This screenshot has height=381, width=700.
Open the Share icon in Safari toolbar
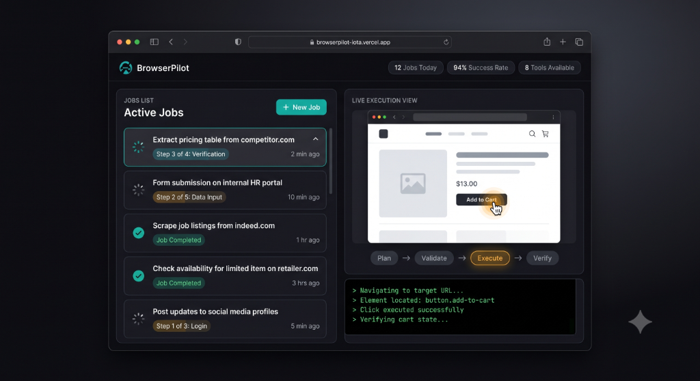[547, 42]
